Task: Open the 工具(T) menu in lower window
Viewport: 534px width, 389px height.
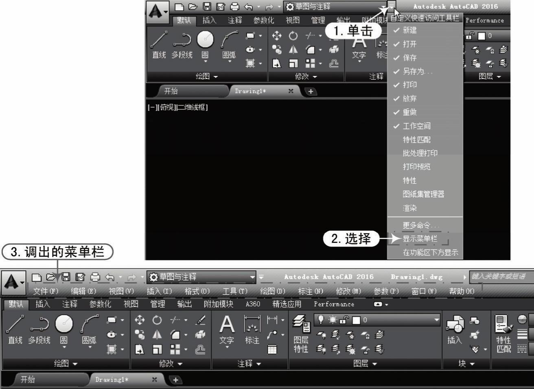Action: pos(235,291)
